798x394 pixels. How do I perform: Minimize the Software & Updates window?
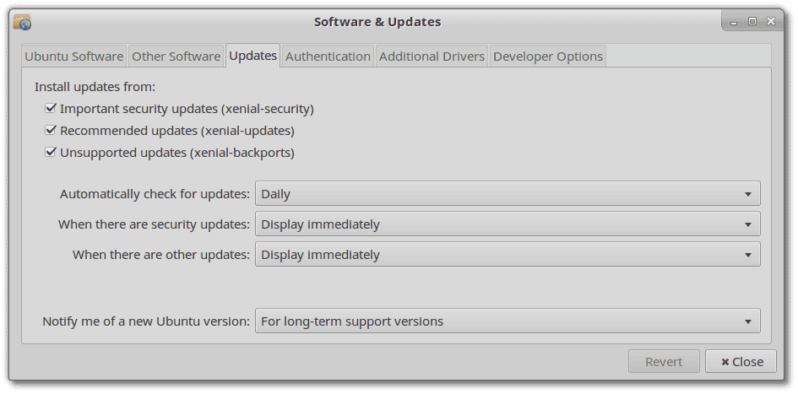(x=734, y=22)
